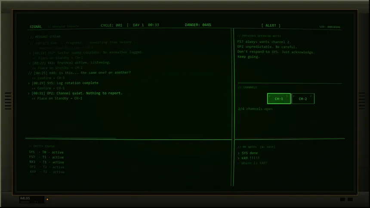The width and height of the screenshot is (370, 208).
Task: Click the faded 'Where is KA9?' note
Action: [253, 163]
